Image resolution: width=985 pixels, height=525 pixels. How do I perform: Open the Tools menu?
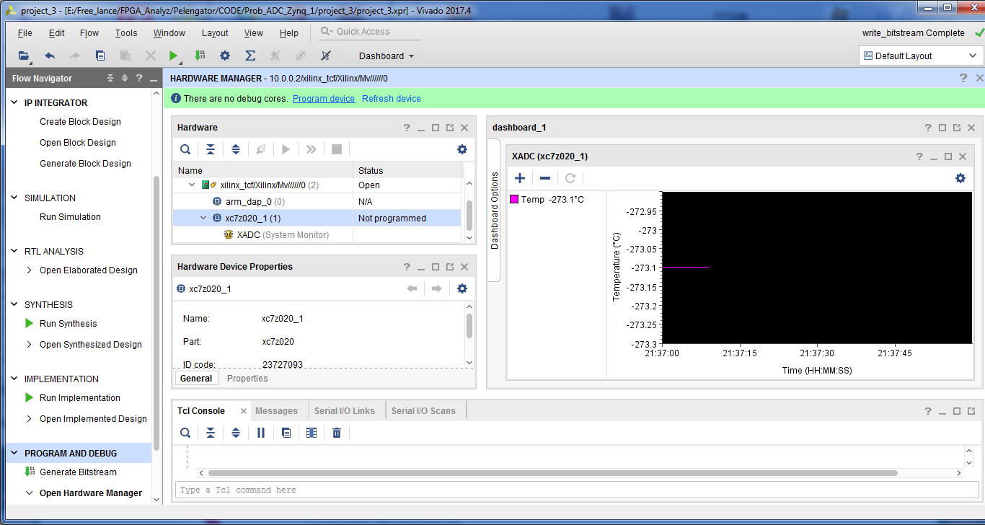click(x=126, y=32)
